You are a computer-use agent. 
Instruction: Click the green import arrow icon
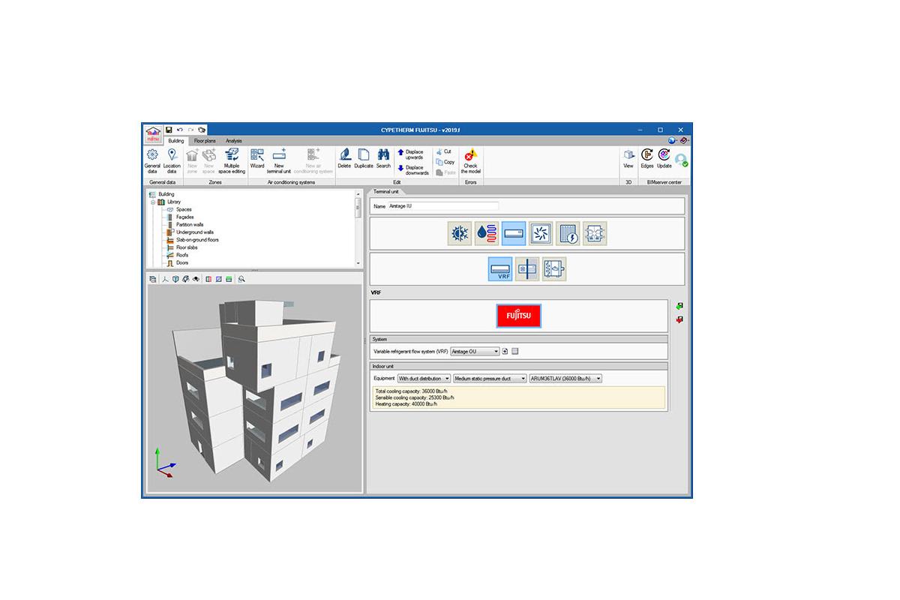point(679,306)
